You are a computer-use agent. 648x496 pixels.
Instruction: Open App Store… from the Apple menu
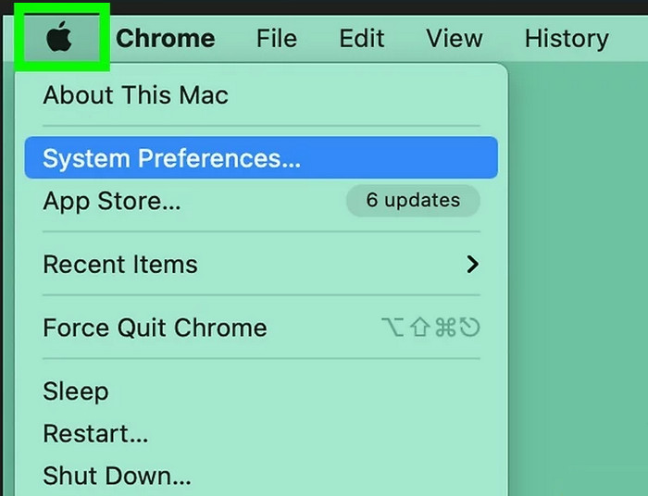tap(261, 201)
